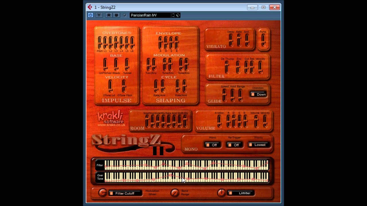
Task: Click the Overtones L1 slider
Action: 105,43
